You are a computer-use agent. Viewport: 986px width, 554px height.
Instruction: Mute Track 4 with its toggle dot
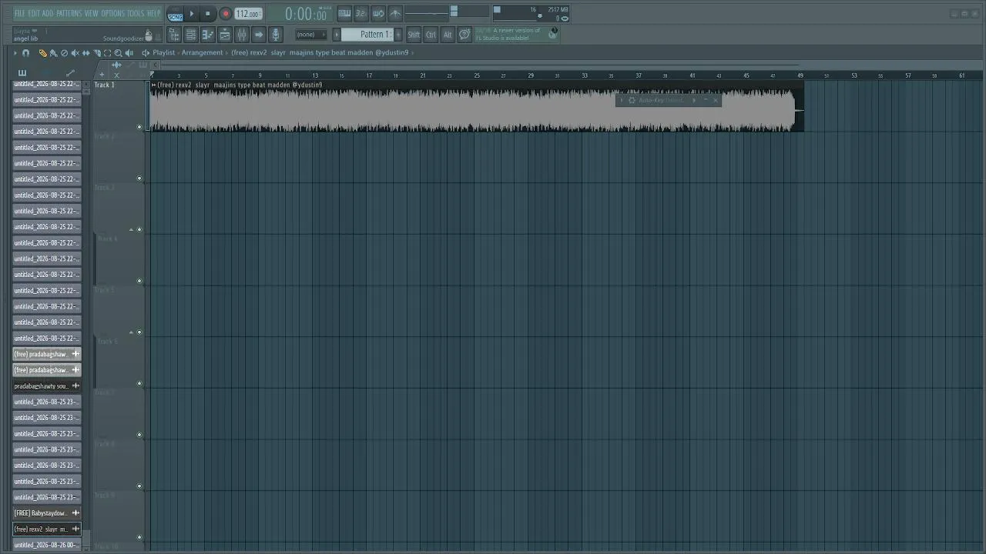click(139, 281)
